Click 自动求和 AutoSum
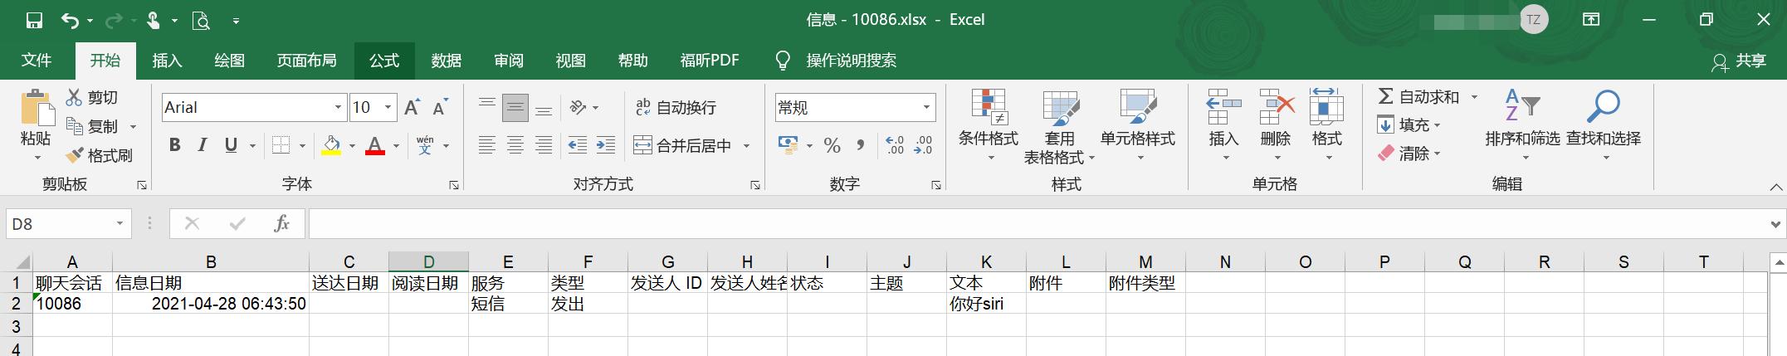This screenshot has height=356, width=1787. 1418,97
